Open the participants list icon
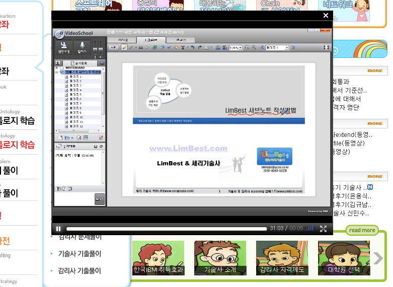393x287 pixels. 58,63
